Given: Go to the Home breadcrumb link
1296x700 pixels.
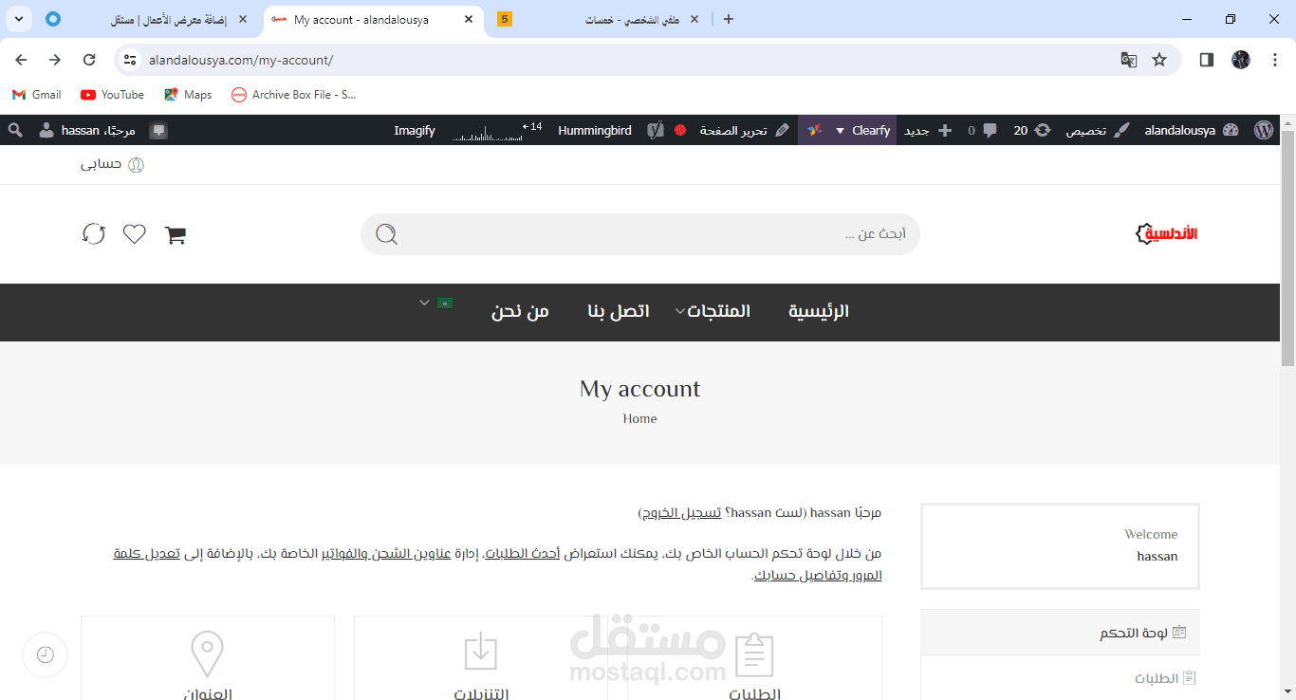Looking at the screenshot, I should [639, 418].
